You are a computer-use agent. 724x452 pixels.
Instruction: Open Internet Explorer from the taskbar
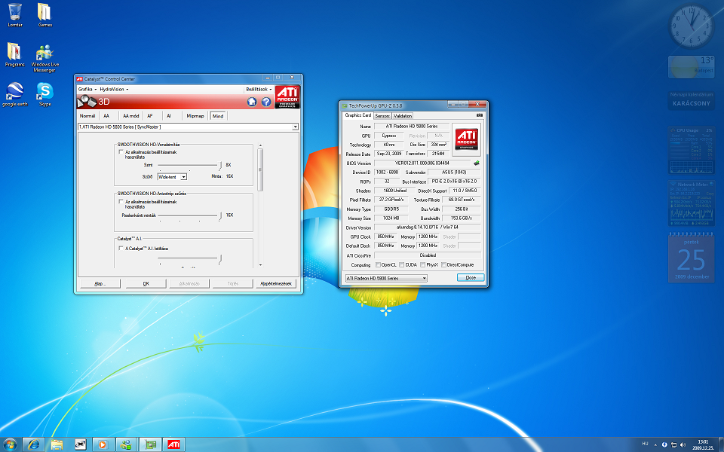(33, 444)
